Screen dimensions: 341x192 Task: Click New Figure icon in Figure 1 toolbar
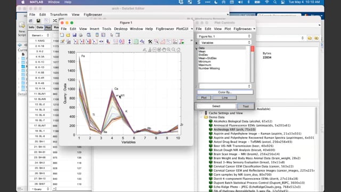tap(62, 35)
